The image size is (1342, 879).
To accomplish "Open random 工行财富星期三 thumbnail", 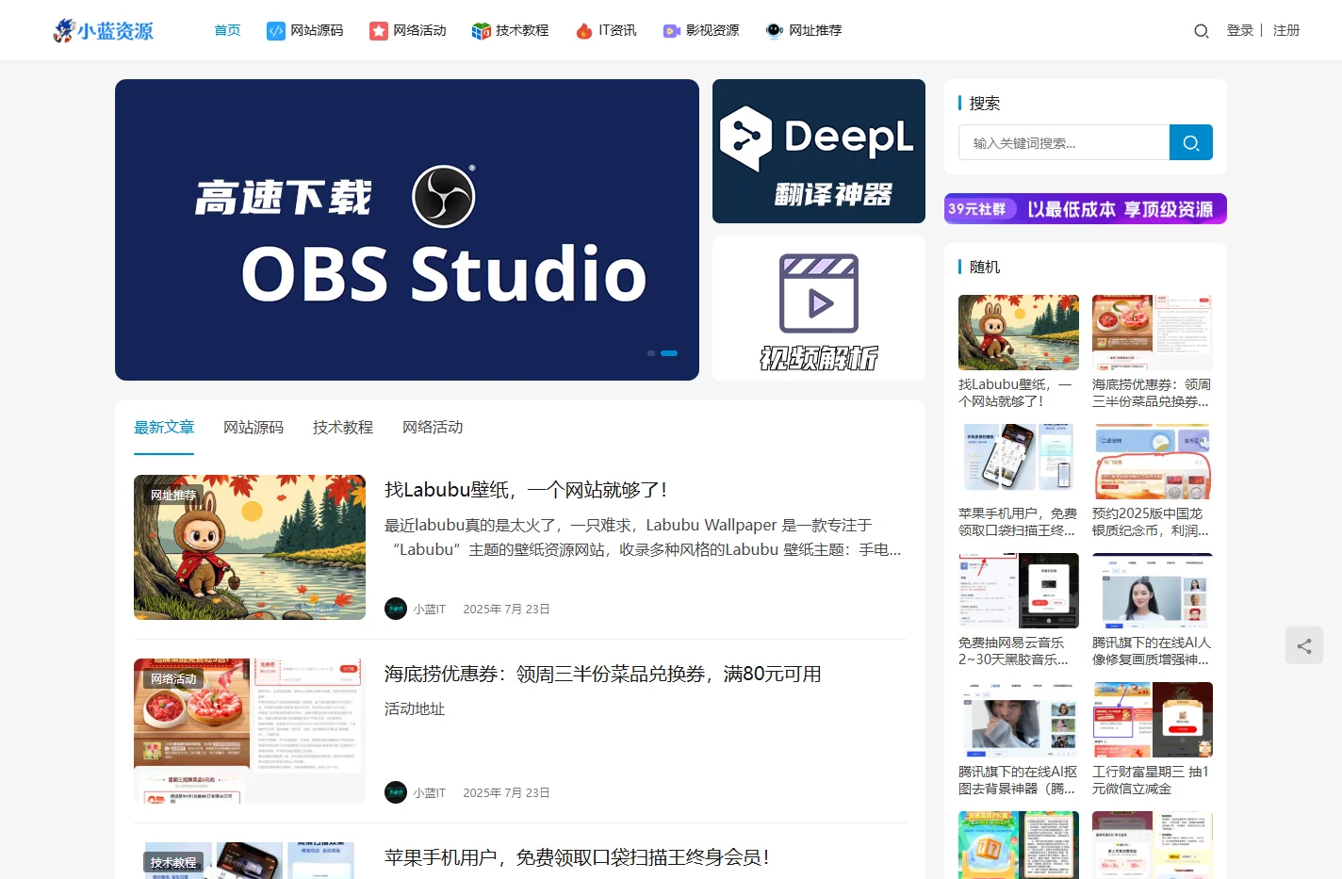I will point(1153,720).
